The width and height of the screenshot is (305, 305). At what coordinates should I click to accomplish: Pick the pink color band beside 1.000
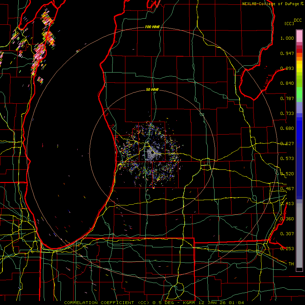(299, 36)
